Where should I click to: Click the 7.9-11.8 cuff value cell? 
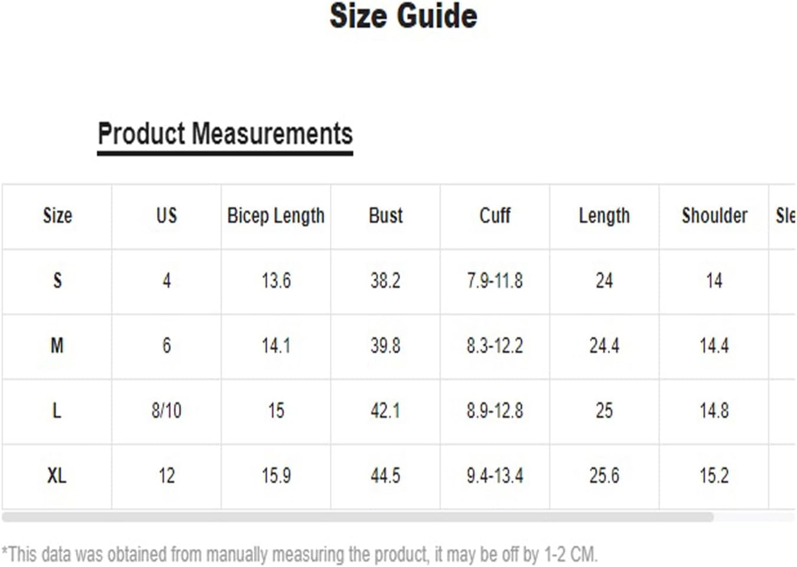point(495,281)
